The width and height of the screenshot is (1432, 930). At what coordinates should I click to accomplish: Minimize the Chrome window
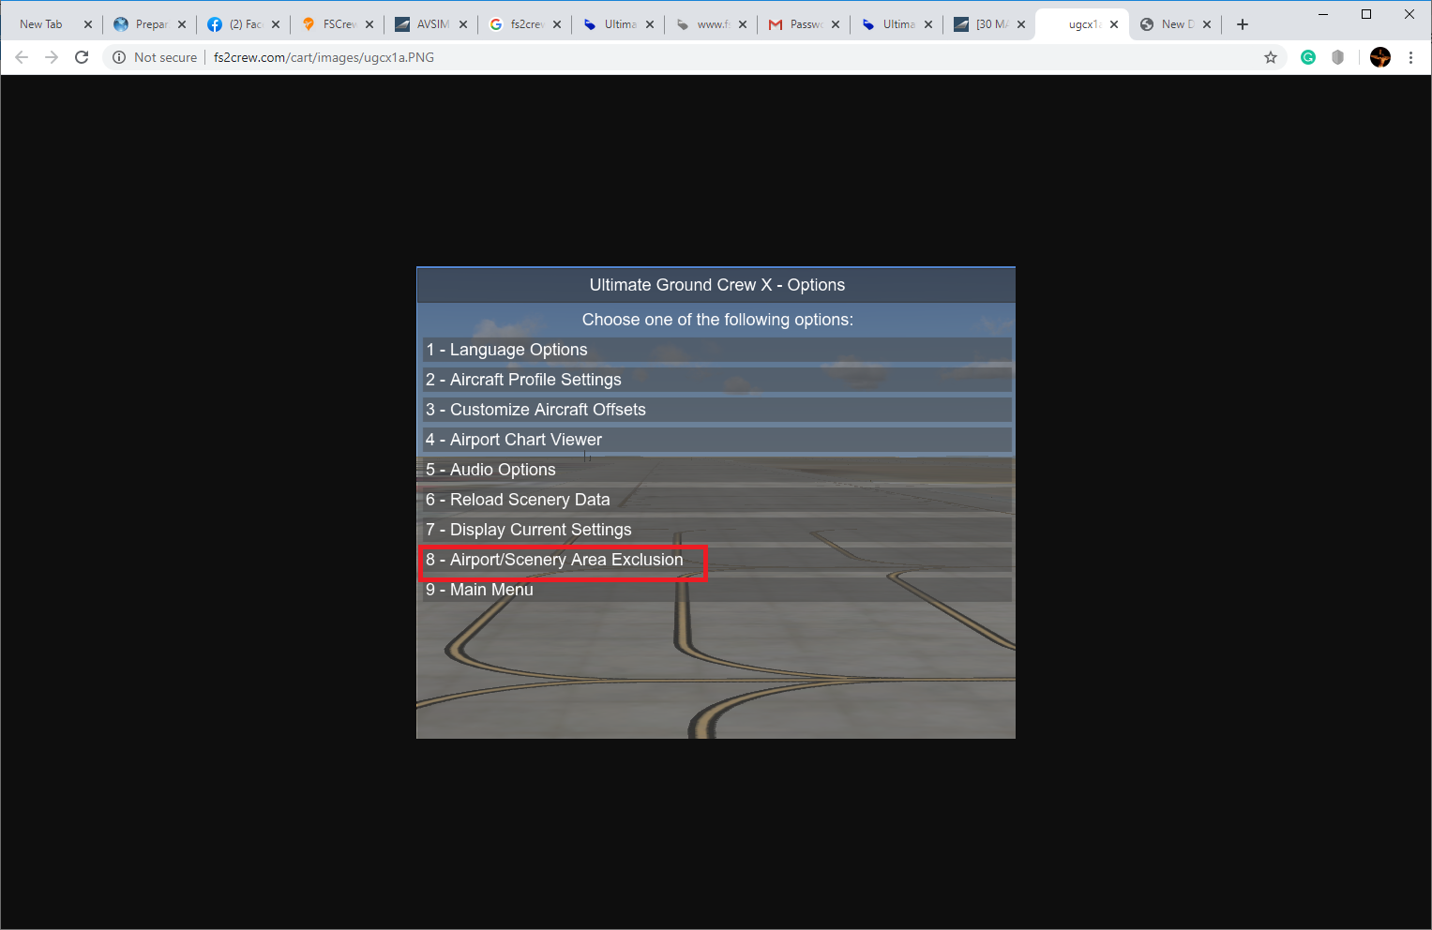[1323, 14]
